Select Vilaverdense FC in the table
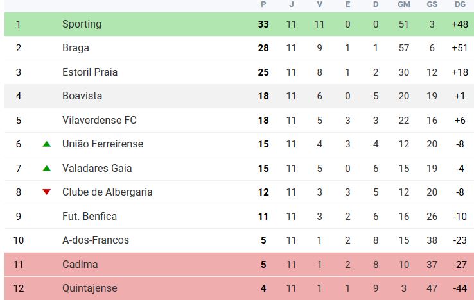This screenshot has width=474, height=300. 100,120
